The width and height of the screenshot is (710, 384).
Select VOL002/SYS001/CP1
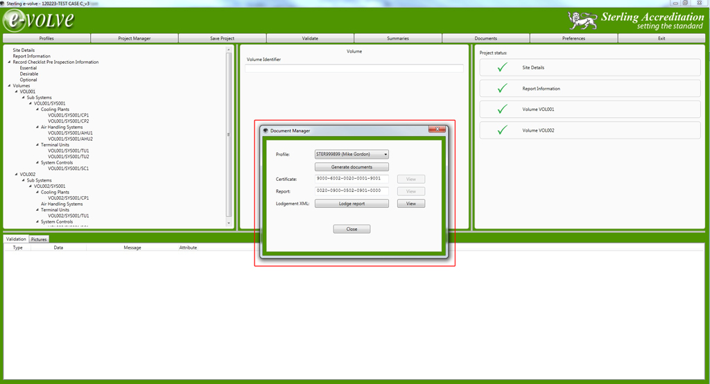click(69, 198)
